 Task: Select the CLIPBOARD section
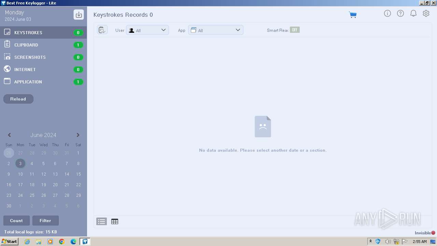coord(43,45)
